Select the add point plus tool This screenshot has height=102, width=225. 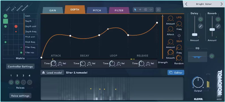click(140, 10)
